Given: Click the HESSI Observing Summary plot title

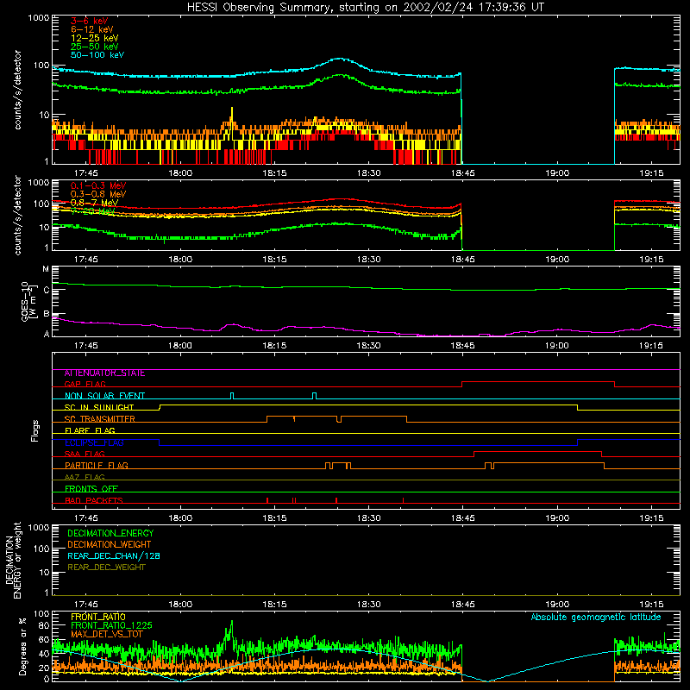Looking at the screenshot, I should (x=365, y=8).
